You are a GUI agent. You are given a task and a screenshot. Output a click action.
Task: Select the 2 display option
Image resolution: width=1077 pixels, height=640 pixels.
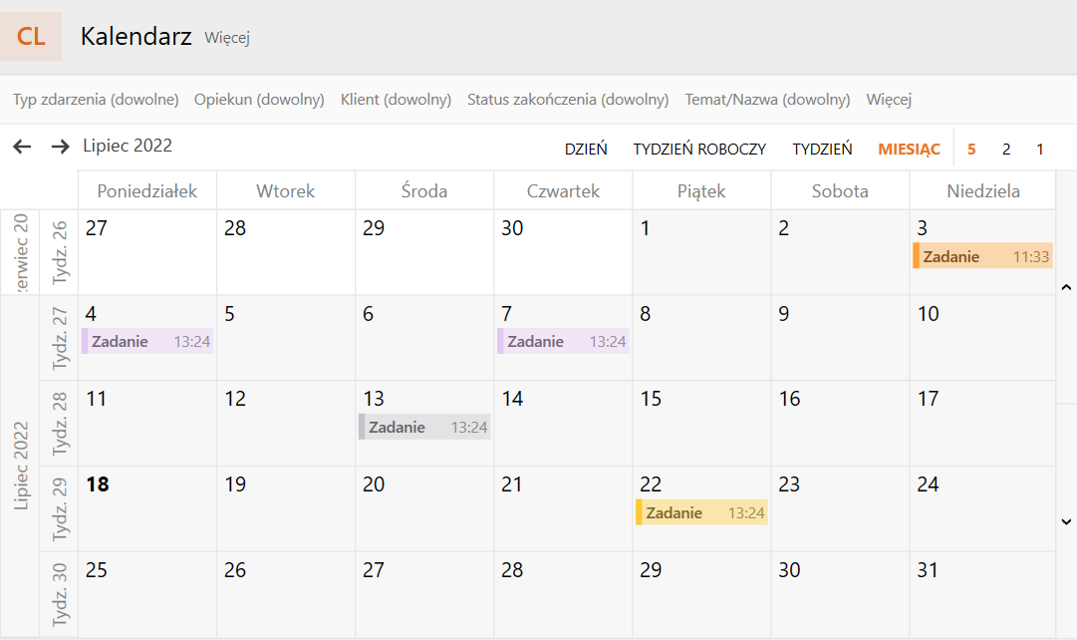pos(1006,150)
